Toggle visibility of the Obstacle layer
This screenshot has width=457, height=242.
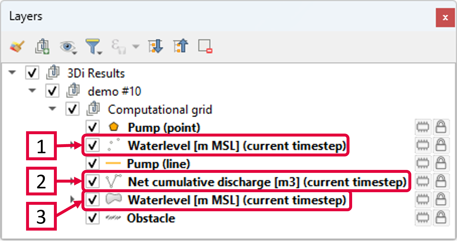[93, 218]
